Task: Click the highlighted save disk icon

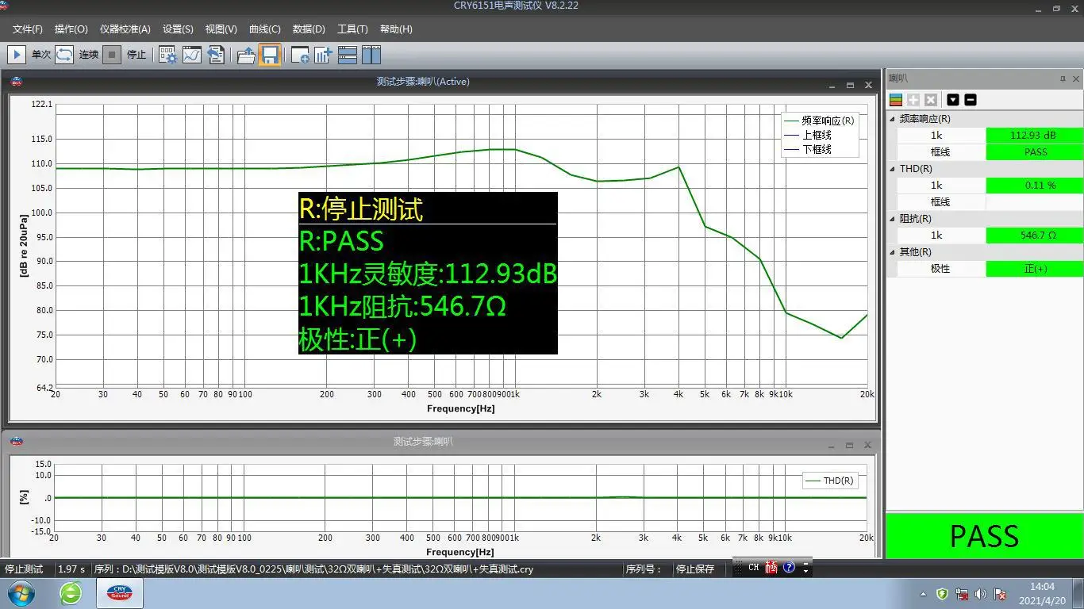Action: tap(270, 55)
